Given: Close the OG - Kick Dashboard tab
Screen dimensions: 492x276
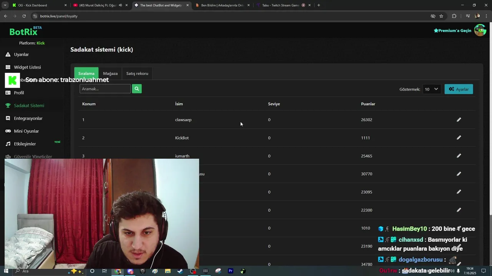Looking at the screenshot, I should (65, 5).
